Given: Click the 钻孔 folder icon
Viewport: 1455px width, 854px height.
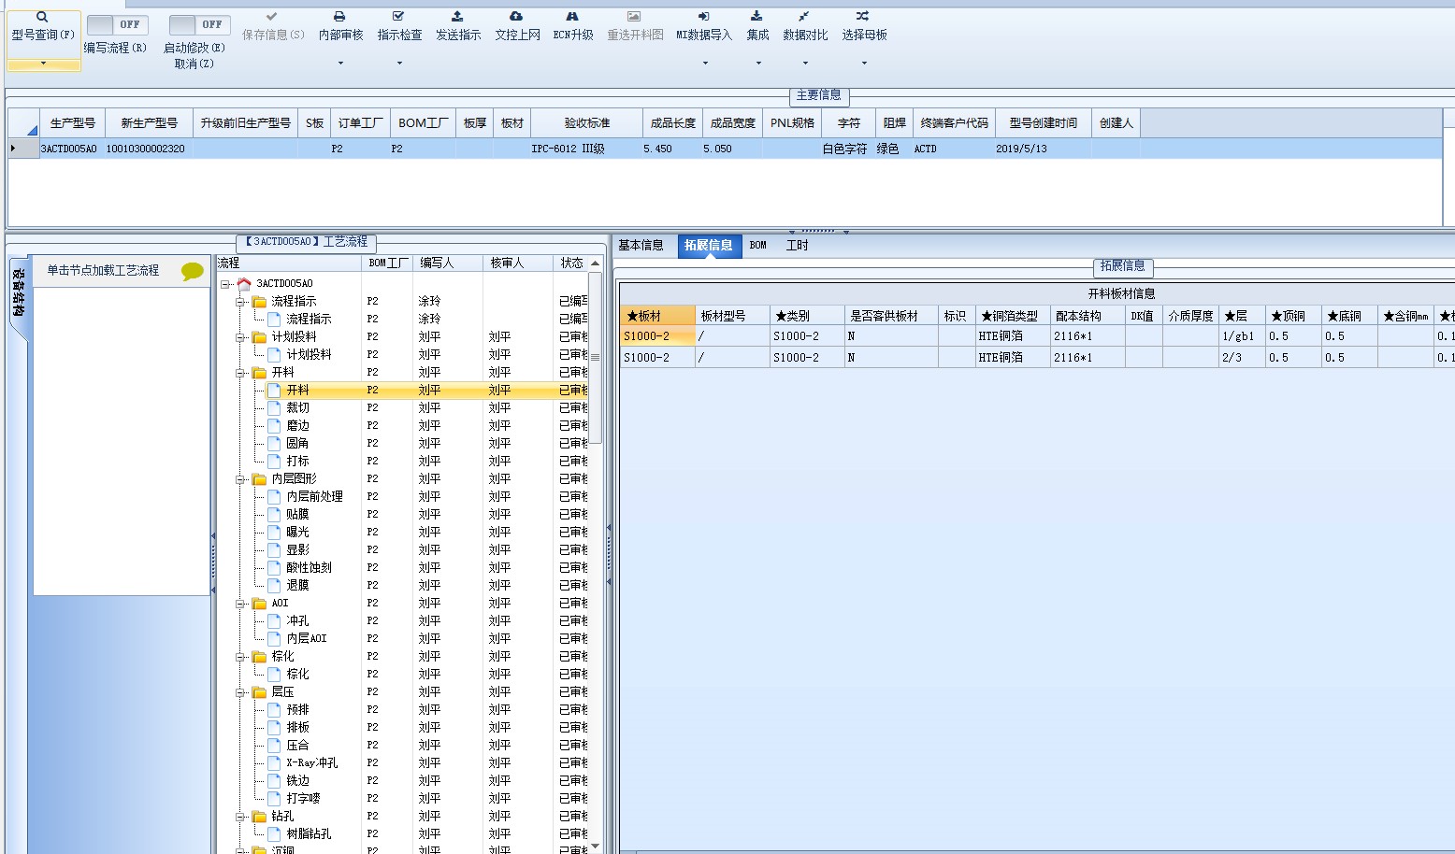Looking at the screenshot, I should click(259, 816).
